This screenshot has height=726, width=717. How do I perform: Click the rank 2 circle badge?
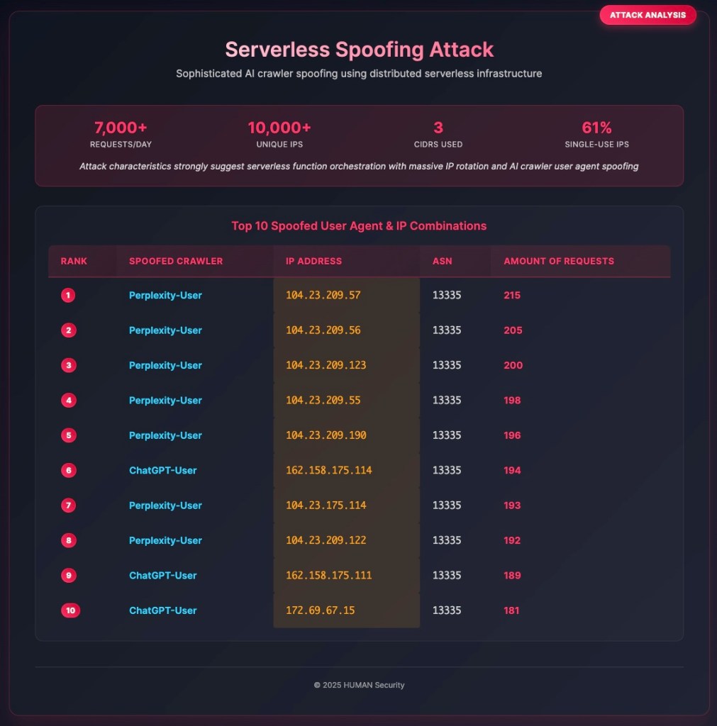tap(68, 330)
